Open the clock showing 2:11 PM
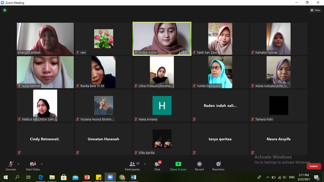 [x=304, y=177]
